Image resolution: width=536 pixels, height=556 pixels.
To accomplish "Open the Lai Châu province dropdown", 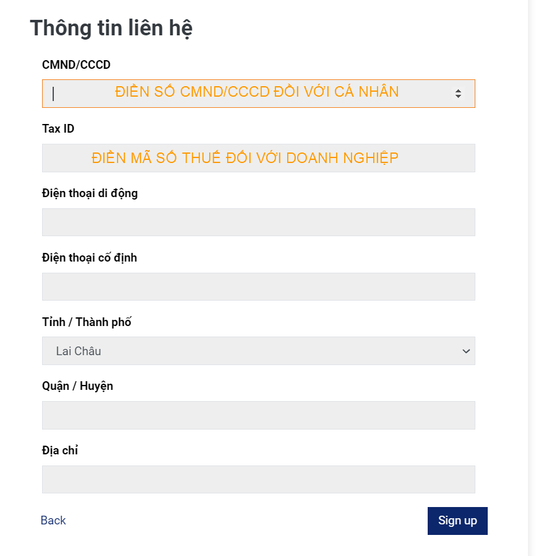I will click(258, 351).
